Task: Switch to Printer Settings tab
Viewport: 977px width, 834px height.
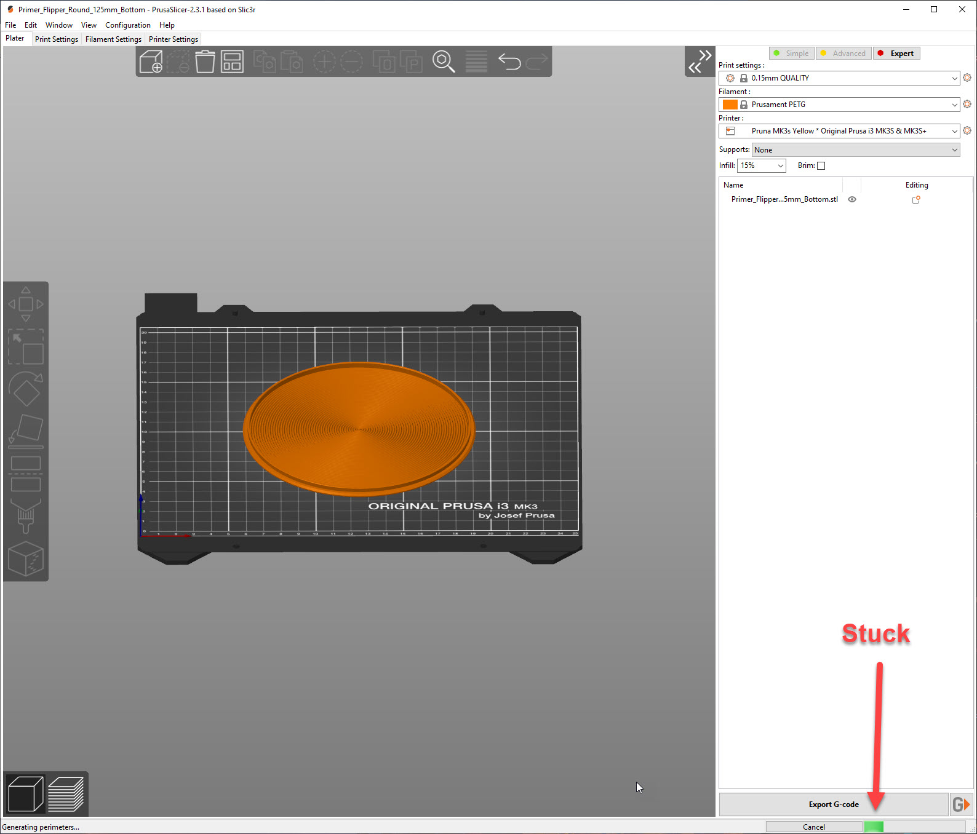Action: (x=173, y=39)
